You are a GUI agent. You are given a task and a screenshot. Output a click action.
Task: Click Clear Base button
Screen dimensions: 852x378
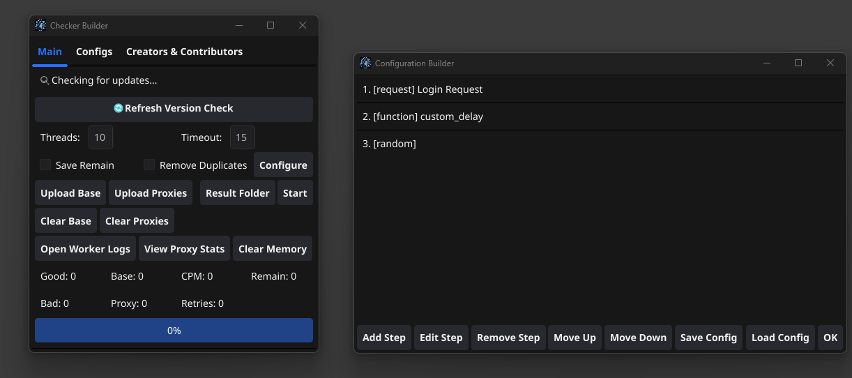66,221
